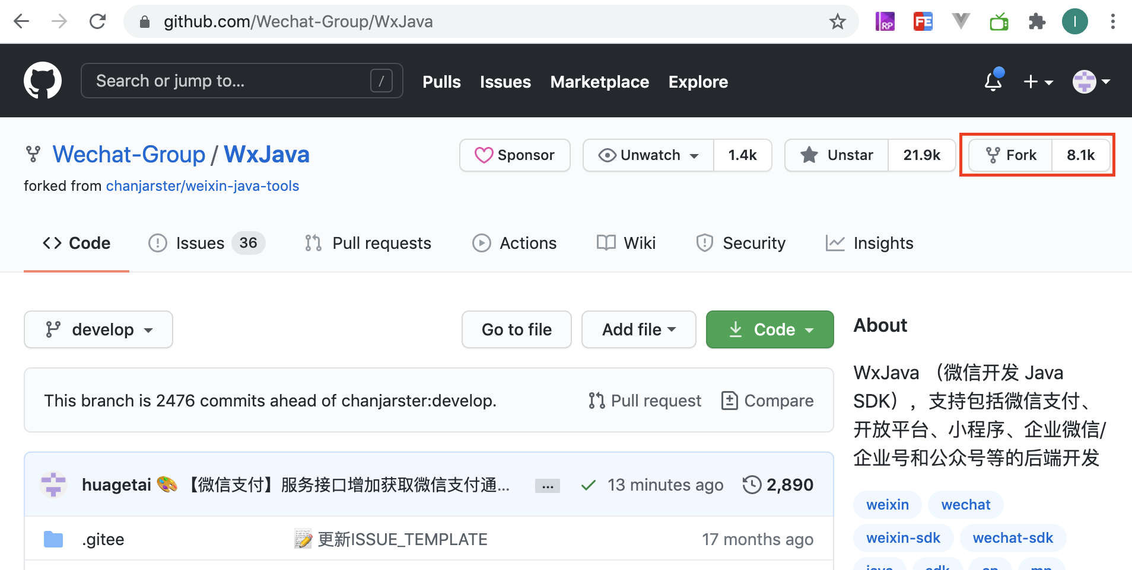Open huagetai avatar thumbnail
The height and width of the screenshot is (570, 1132).
pyautogui.click(x=53, y=485)
